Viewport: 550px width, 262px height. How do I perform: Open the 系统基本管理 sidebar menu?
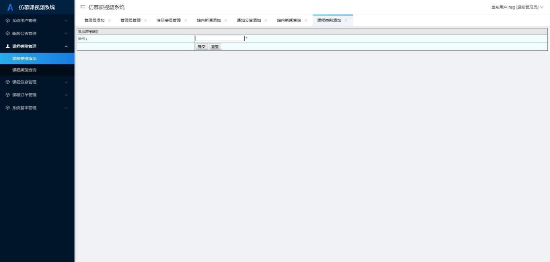point(37,108)
